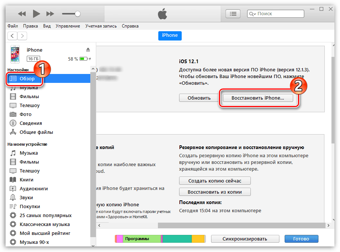Click the teal storage bar segment

(x=177, y=239)
